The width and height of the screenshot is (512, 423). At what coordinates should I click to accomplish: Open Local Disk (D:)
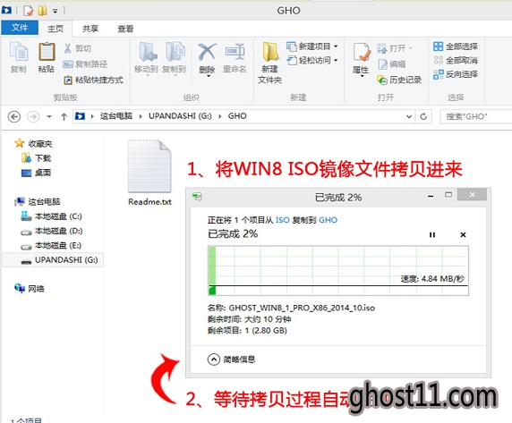(51, 231)
